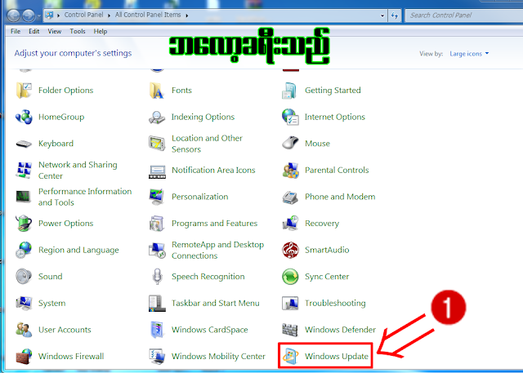
Task: Open the Region and Language link text
Action: point(78,250)
